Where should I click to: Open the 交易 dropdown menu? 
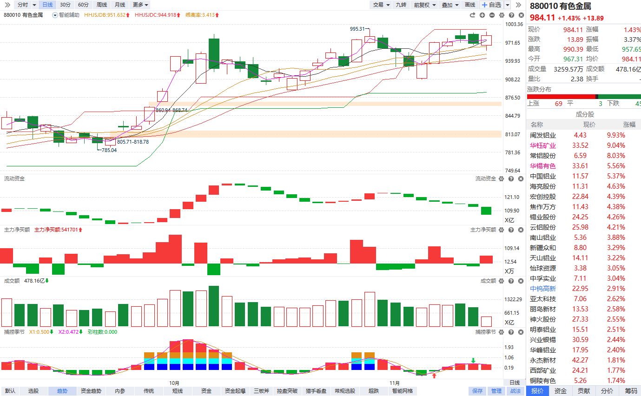pos(381,5)
